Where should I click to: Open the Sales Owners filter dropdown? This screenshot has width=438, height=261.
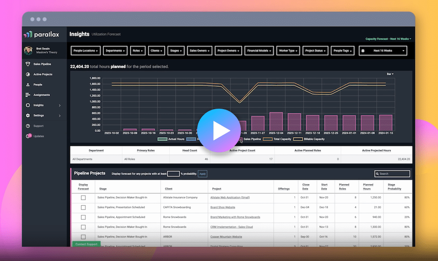click(199, 51)
